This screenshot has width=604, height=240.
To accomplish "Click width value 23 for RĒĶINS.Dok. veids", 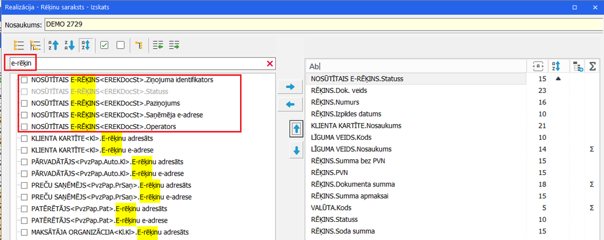I will (x=542, y=90).
